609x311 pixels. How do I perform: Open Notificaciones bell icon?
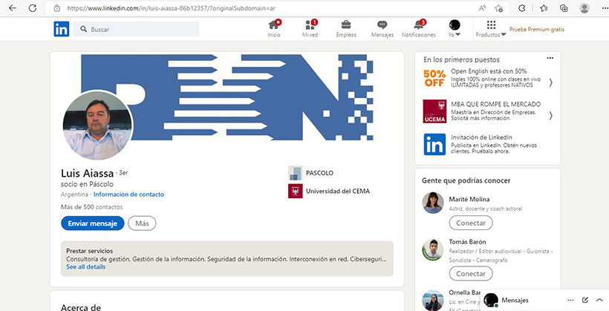coord(418,25)
